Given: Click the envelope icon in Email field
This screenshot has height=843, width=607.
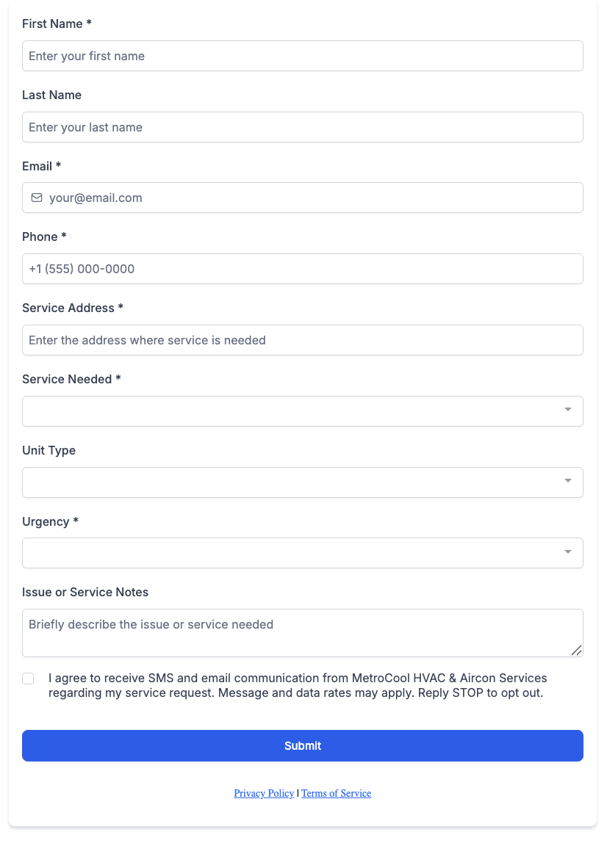Looking at the screenshot, I should click(37, 198).
